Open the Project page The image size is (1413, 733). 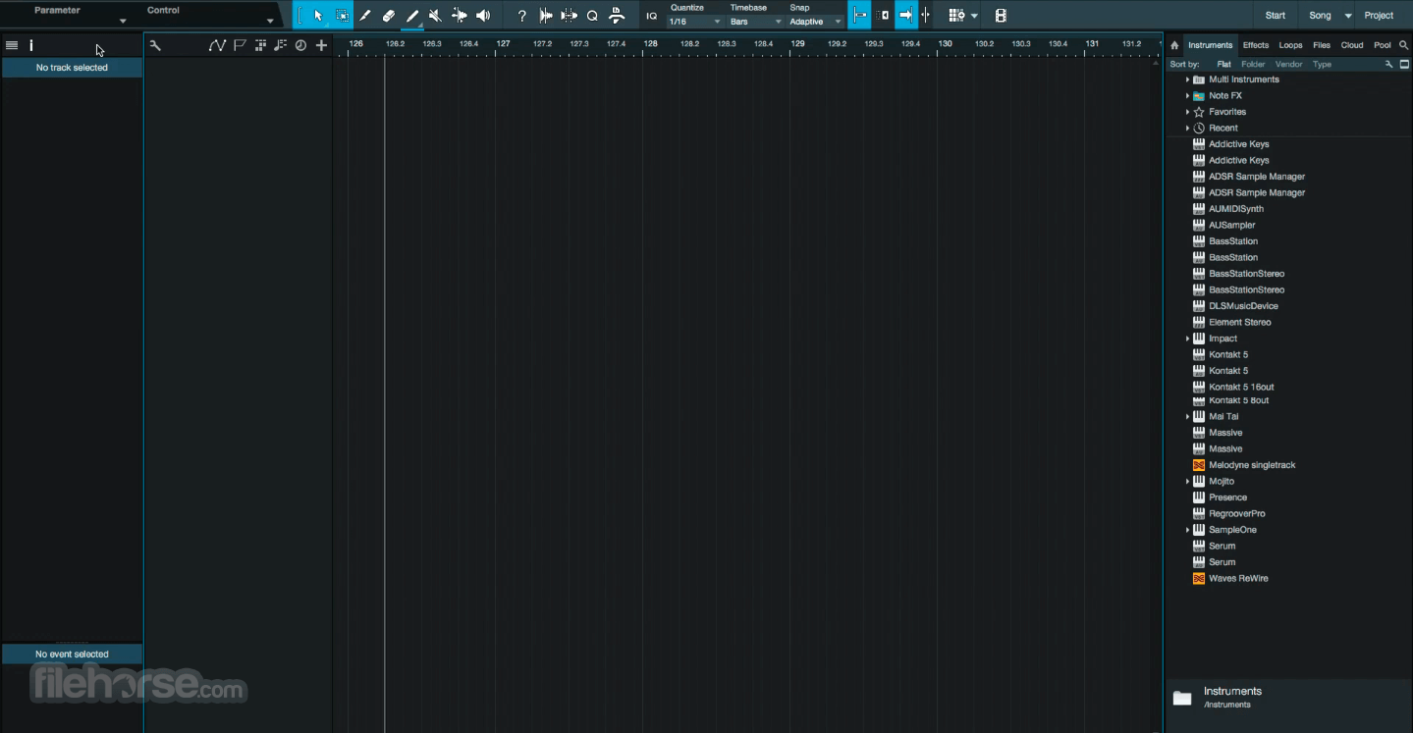[1379, 16]
